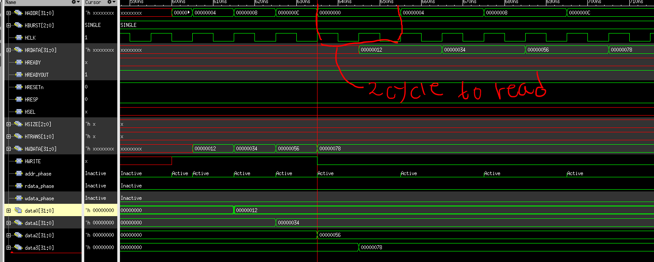Open the Cursor column gear settings menu
This screenshot has height=262, width=654.
click(112, 2)
